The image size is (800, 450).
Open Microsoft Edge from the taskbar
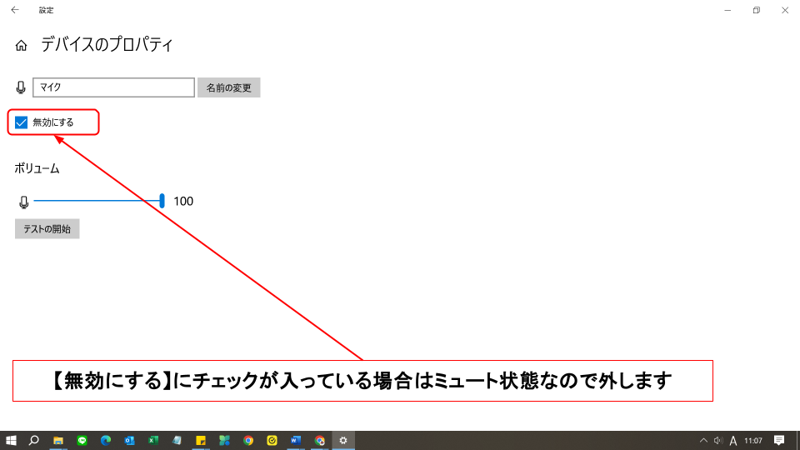pos(106,440)
